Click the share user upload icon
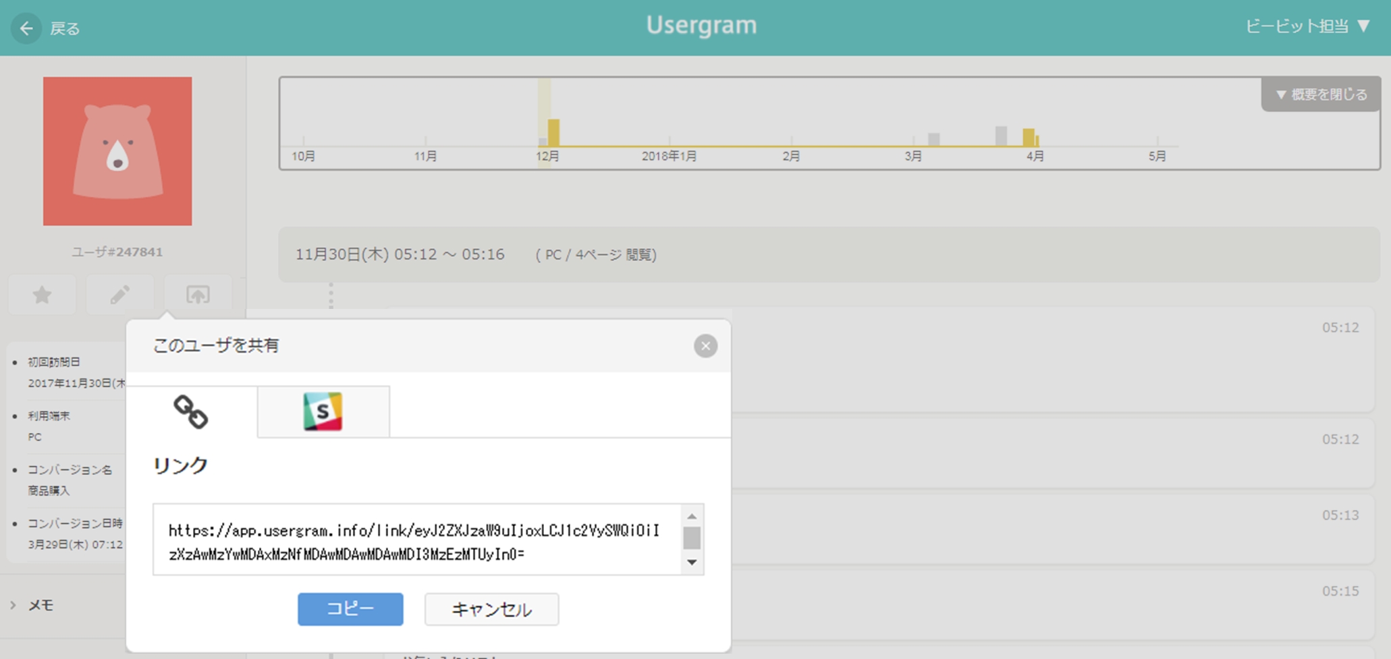This screenshot has width=1391, height=659. 198,295
